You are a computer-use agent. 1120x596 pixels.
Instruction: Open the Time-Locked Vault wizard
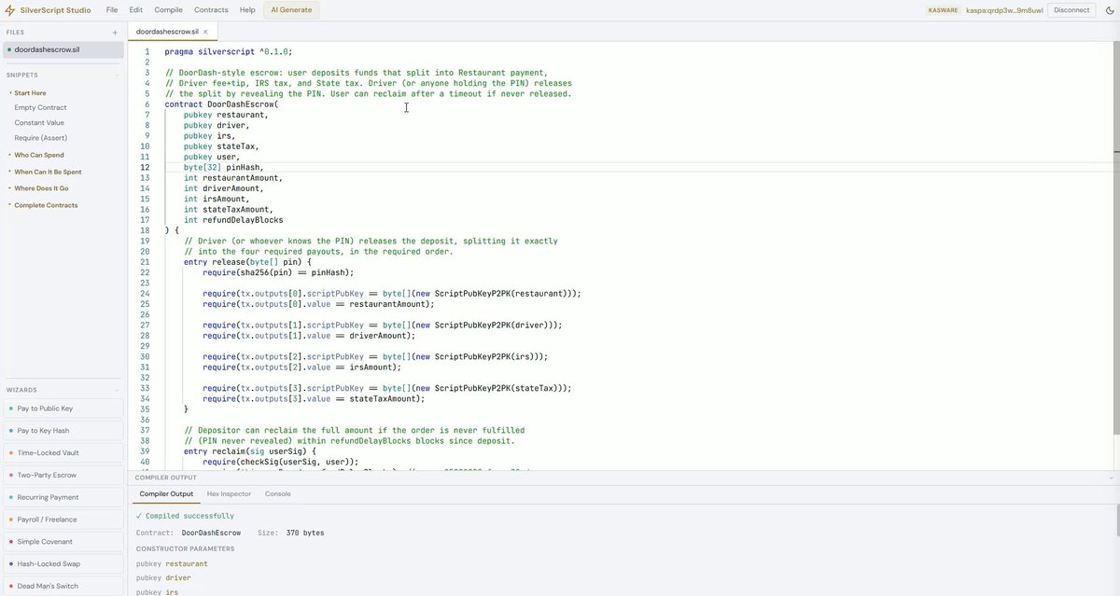click(x=62, y=453)
